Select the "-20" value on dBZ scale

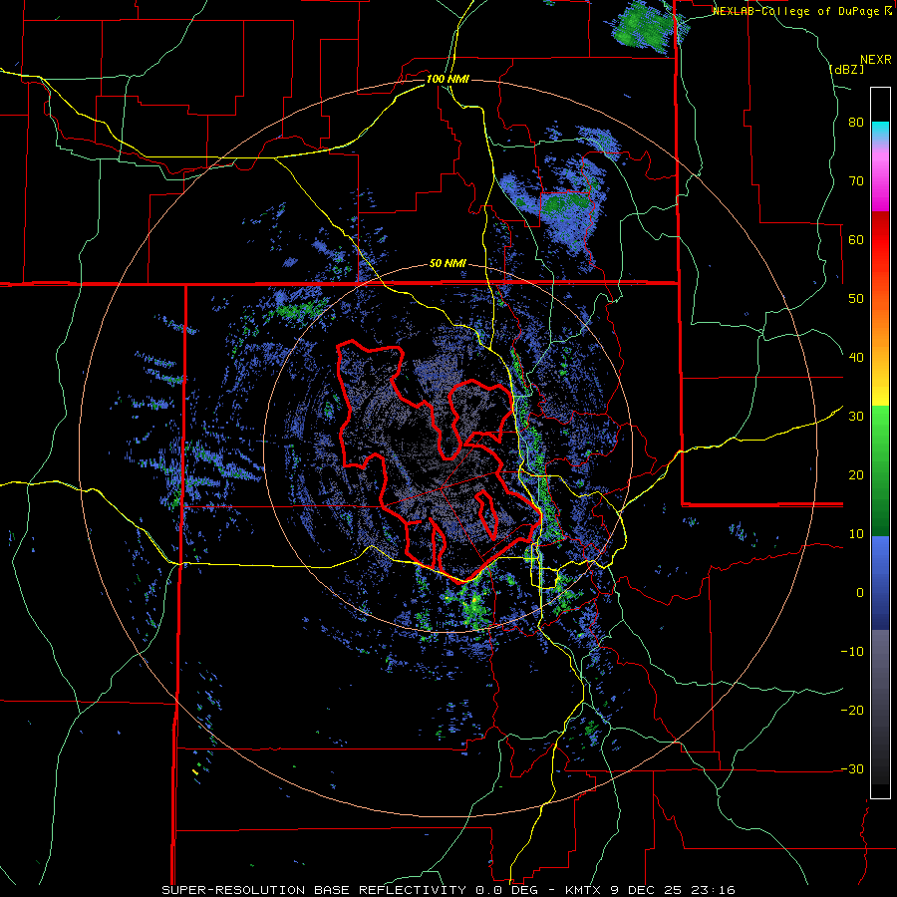(852, 711)
